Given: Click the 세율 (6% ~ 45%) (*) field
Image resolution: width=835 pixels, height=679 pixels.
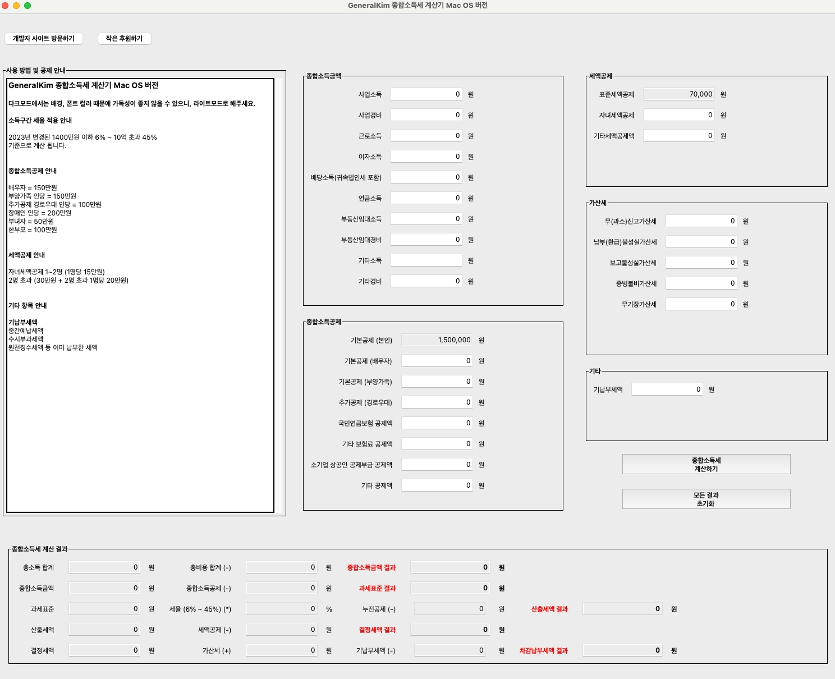Looking at the screenshot, I should 282,609.
